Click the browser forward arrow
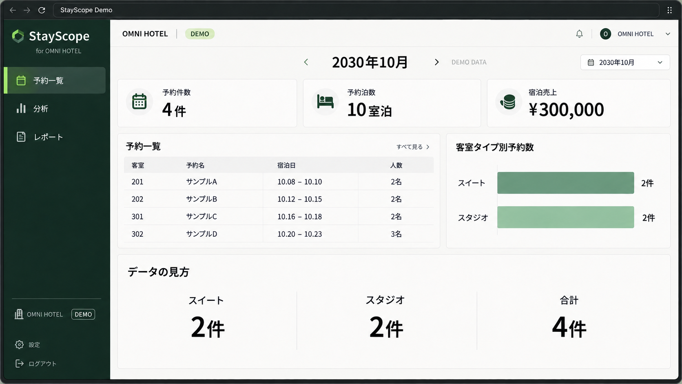The width and height of the screenshot is (682, 384). point(27,10)
